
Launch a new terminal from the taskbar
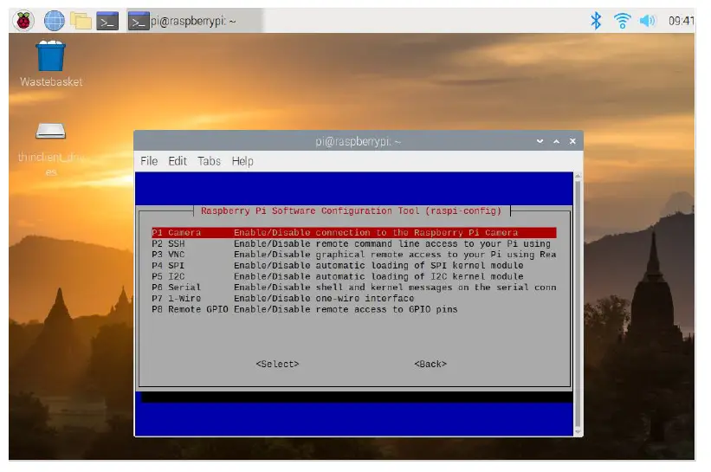107,21
